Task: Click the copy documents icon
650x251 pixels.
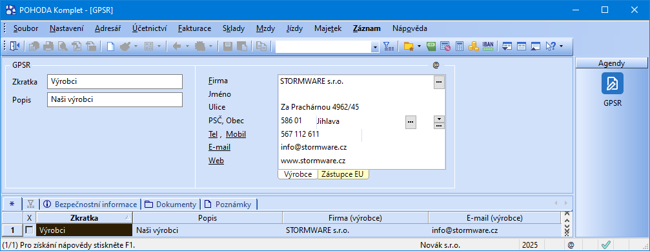Action: coord(261,46)
